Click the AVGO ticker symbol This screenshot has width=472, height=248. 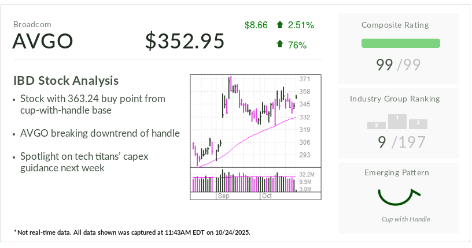(43, 42)
